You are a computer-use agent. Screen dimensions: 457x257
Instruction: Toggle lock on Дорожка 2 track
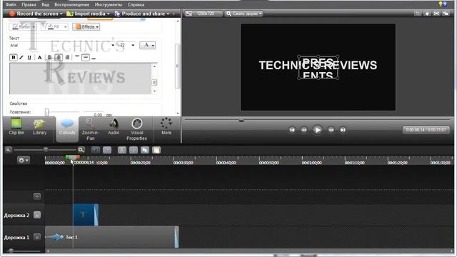(37, 215)
